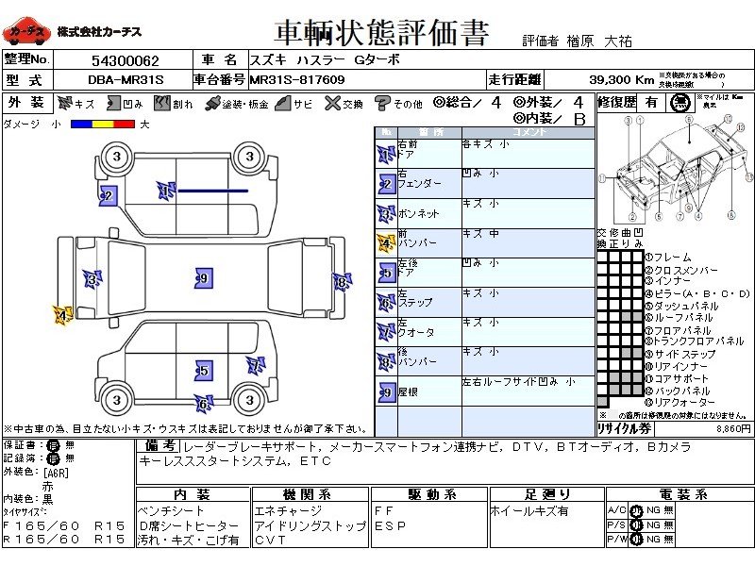The image size is (755, 566).
Task: Click the yellow No.4 icon in the 前バンパー table row
Action: coord(386,243)
